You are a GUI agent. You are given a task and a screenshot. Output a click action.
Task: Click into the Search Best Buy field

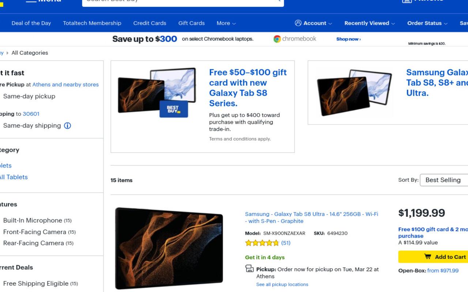point(183,1)
